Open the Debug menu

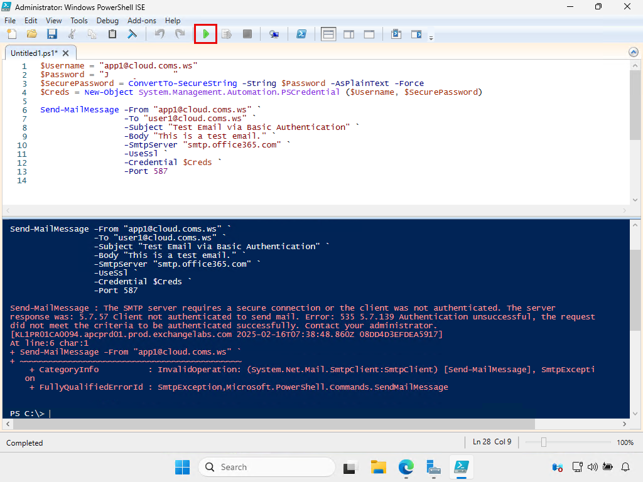tap(107, 21)
